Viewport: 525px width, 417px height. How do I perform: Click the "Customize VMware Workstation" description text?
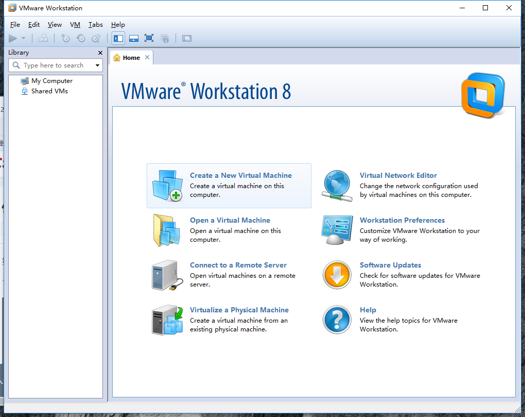(419, 235)
